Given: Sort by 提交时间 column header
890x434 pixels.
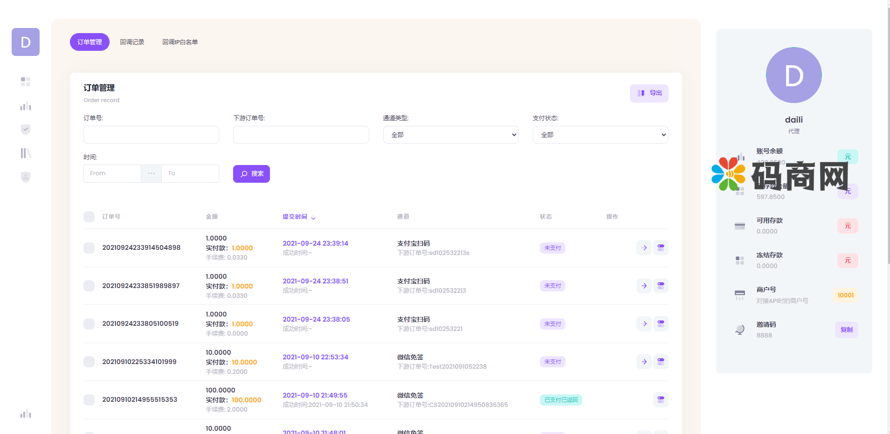Looking at the screenshot, I should tap(298, 217).
